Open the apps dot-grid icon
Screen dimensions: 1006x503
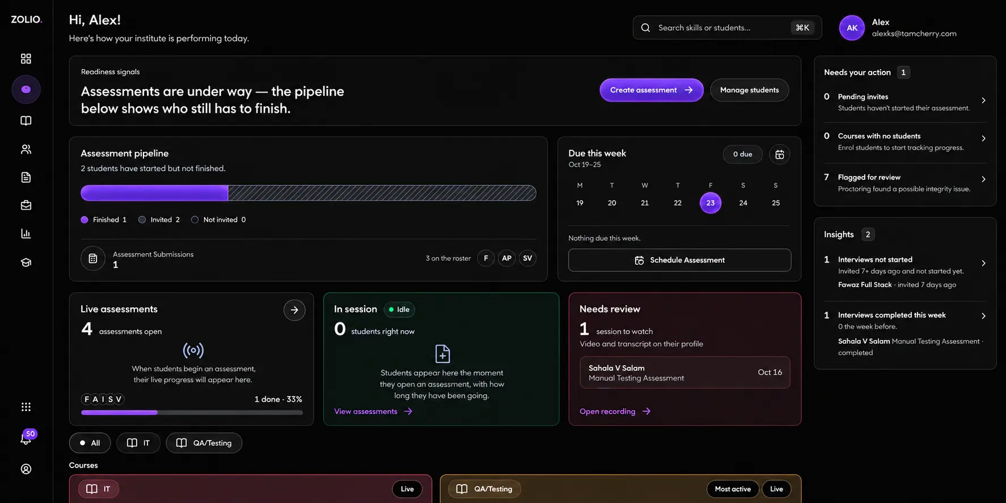coord(26,407)
